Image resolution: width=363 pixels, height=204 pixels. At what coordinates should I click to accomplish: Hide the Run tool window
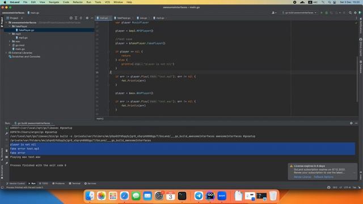coord(356,124)
